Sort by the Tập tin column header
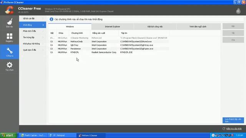246x138 pixels. [x=144, y=33]
